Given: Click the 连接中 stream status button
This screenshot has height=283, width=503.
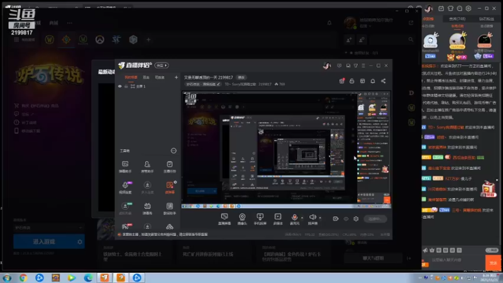Looking at the screenshot, I should [x=375, y=219].
